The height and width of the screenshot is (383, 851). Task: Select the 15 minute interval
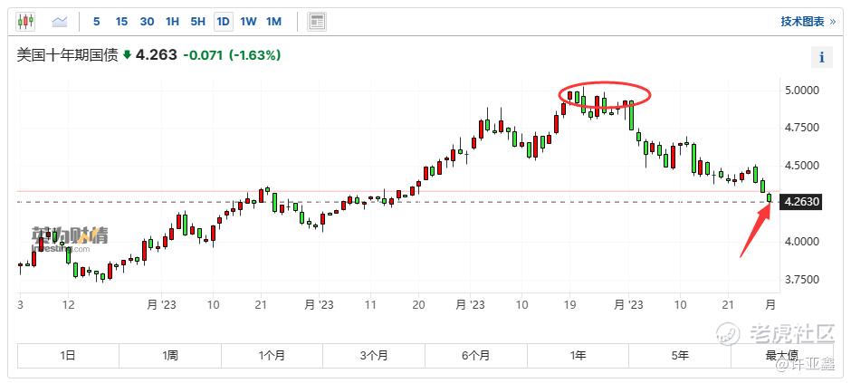121,21
